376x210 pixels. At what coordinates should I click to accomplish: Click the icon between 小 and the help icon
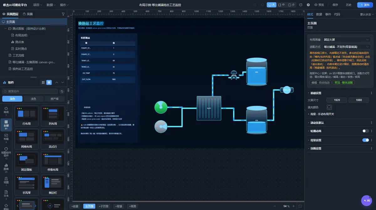(301, 5)
